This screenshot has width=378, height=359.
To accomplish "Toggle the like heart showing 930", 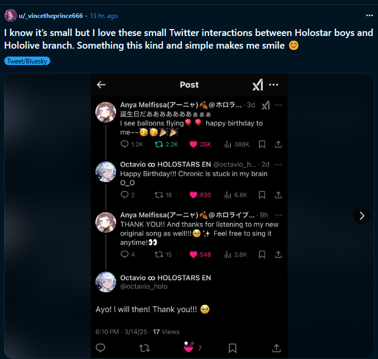I will pyautogui.click(x=193, y=195).
